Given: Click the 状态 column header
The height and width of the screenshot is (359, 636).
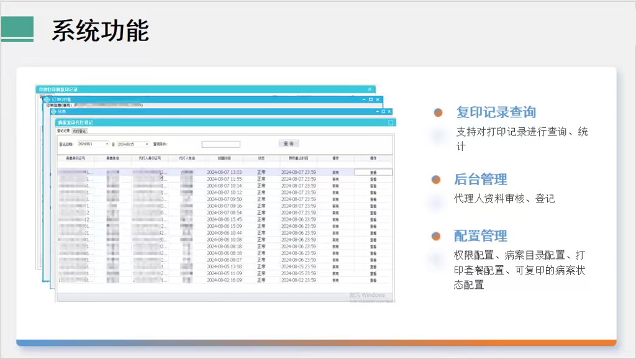Looking at the screenshot, I should click(261, 158).
